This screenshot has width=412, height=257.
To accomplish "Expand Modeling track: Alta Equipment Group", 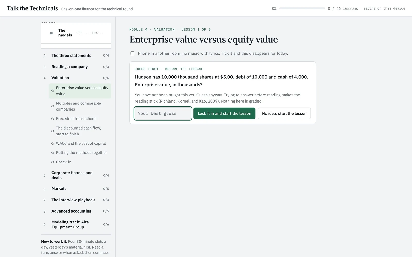I will pyautogui.click(x=76, y=224).
